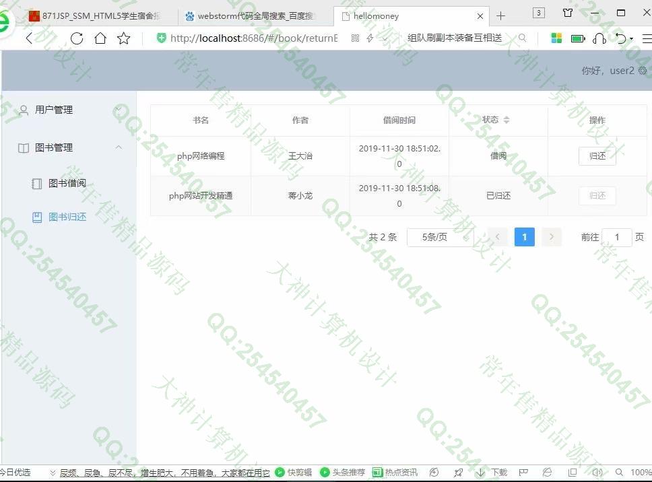Expand the 用户管理 menu
Viewport: 652px width, 482px height.
click(x=69, y=110)
